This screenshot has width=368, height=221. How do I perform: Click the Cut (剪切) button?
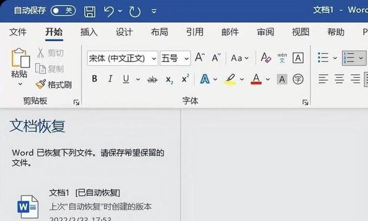(x=50, y=53)
